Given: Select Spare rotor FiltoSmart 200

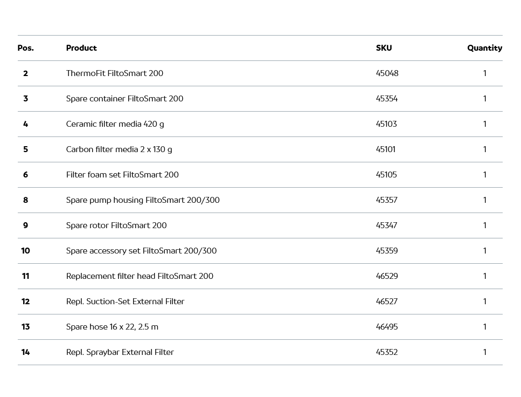Looking at the screenshot, I should (116, 225).
